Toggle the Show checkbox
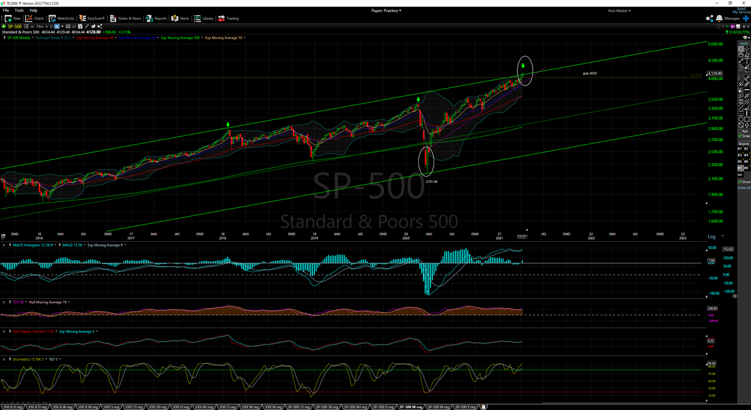 (x=740, y=182)
